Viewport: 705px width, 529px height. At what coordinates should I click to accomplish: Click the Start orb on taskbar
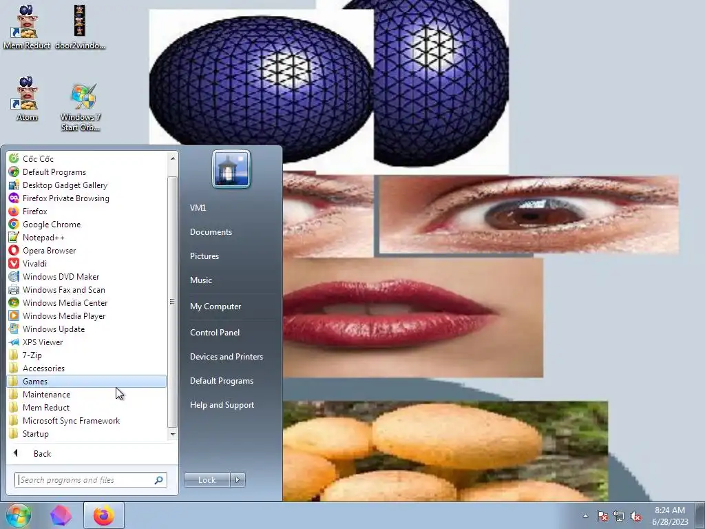coord(19,515)
